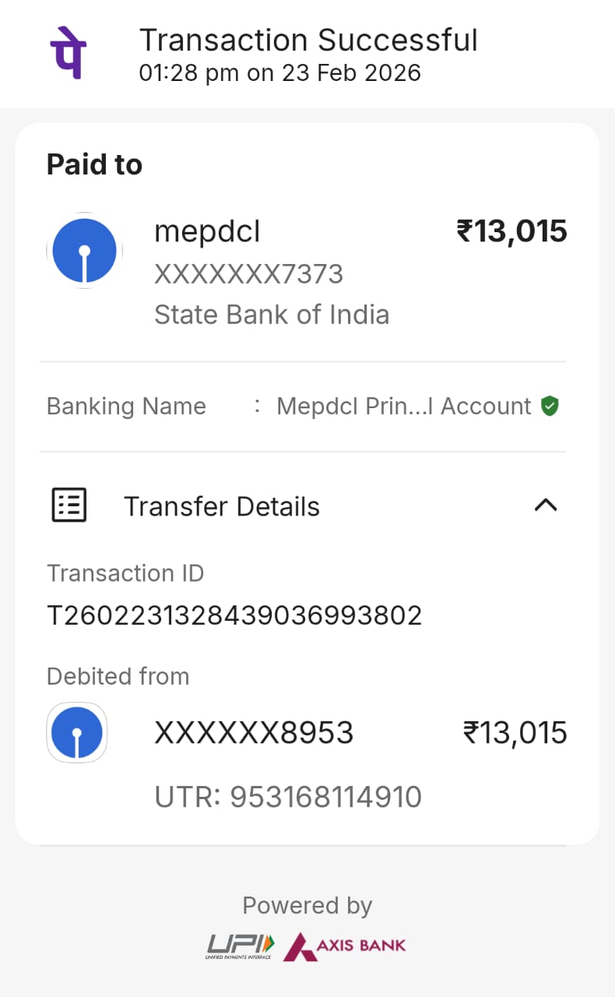The height and width of the screenshot is (997, 615).
Task: Tap the green verified shield icon
Action: point(550,406)
